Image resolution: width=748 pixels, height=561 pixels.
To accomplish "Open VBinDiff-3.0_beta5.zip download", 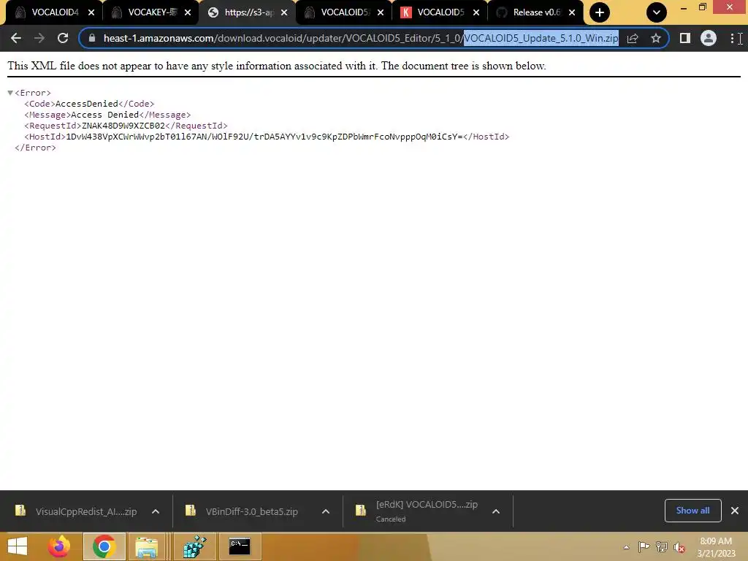I will [x=243, y=511].
